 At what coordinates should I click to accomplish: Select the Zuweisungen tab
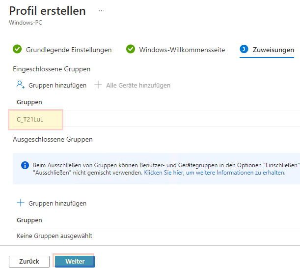(x=267, y=50)
